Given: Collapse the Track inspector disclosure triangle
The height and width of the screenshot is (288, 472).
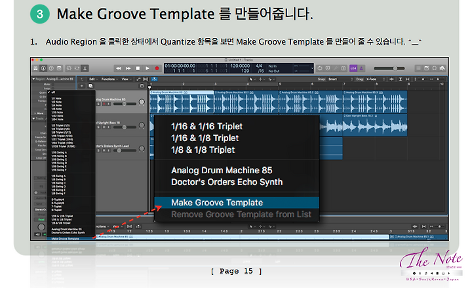Looking at the screenshot, I should 33,119.
